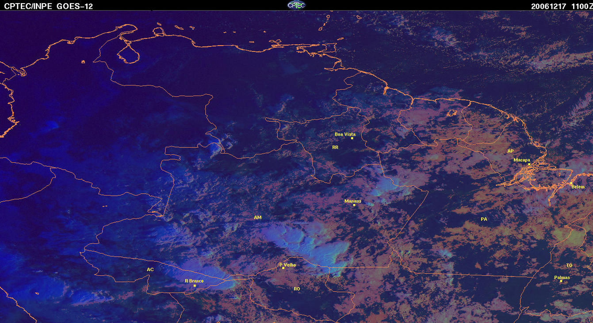Screen dimensions: 593x323
Task: Click the Boa Vista city marker
Action: [352, 138]
